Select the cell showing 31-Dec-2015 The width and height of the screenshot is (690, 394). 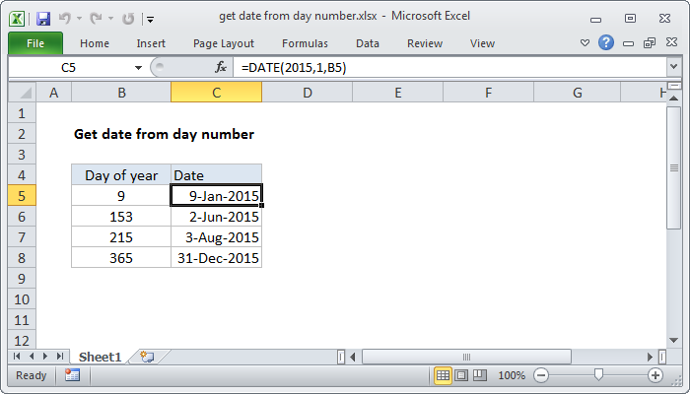click(217, 258)
